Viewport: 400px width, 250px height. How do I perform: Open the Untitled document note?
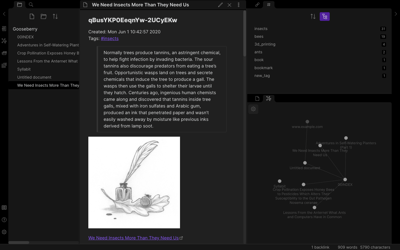(x=44, y=77)
